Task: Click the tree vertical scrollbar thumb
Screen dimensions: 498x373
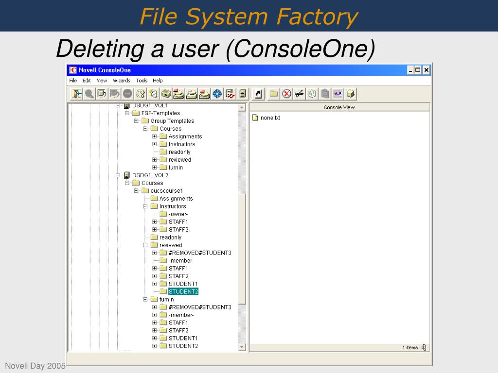Action: (x=242, y=249)
